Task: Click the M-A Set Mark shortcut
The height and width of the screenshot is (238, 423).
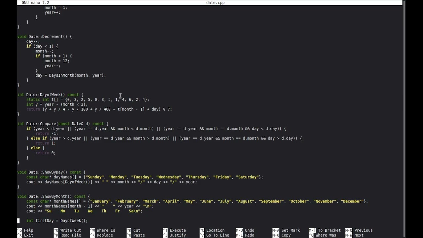Action: tap(286, 230)
